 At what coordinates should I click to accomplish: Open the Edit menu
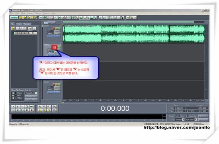coord(17,13)
